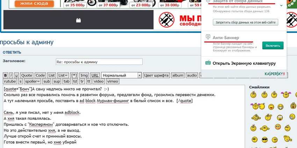Open the Нормальный font size dropdown
The image size is (297, 148).
point(121,75)
